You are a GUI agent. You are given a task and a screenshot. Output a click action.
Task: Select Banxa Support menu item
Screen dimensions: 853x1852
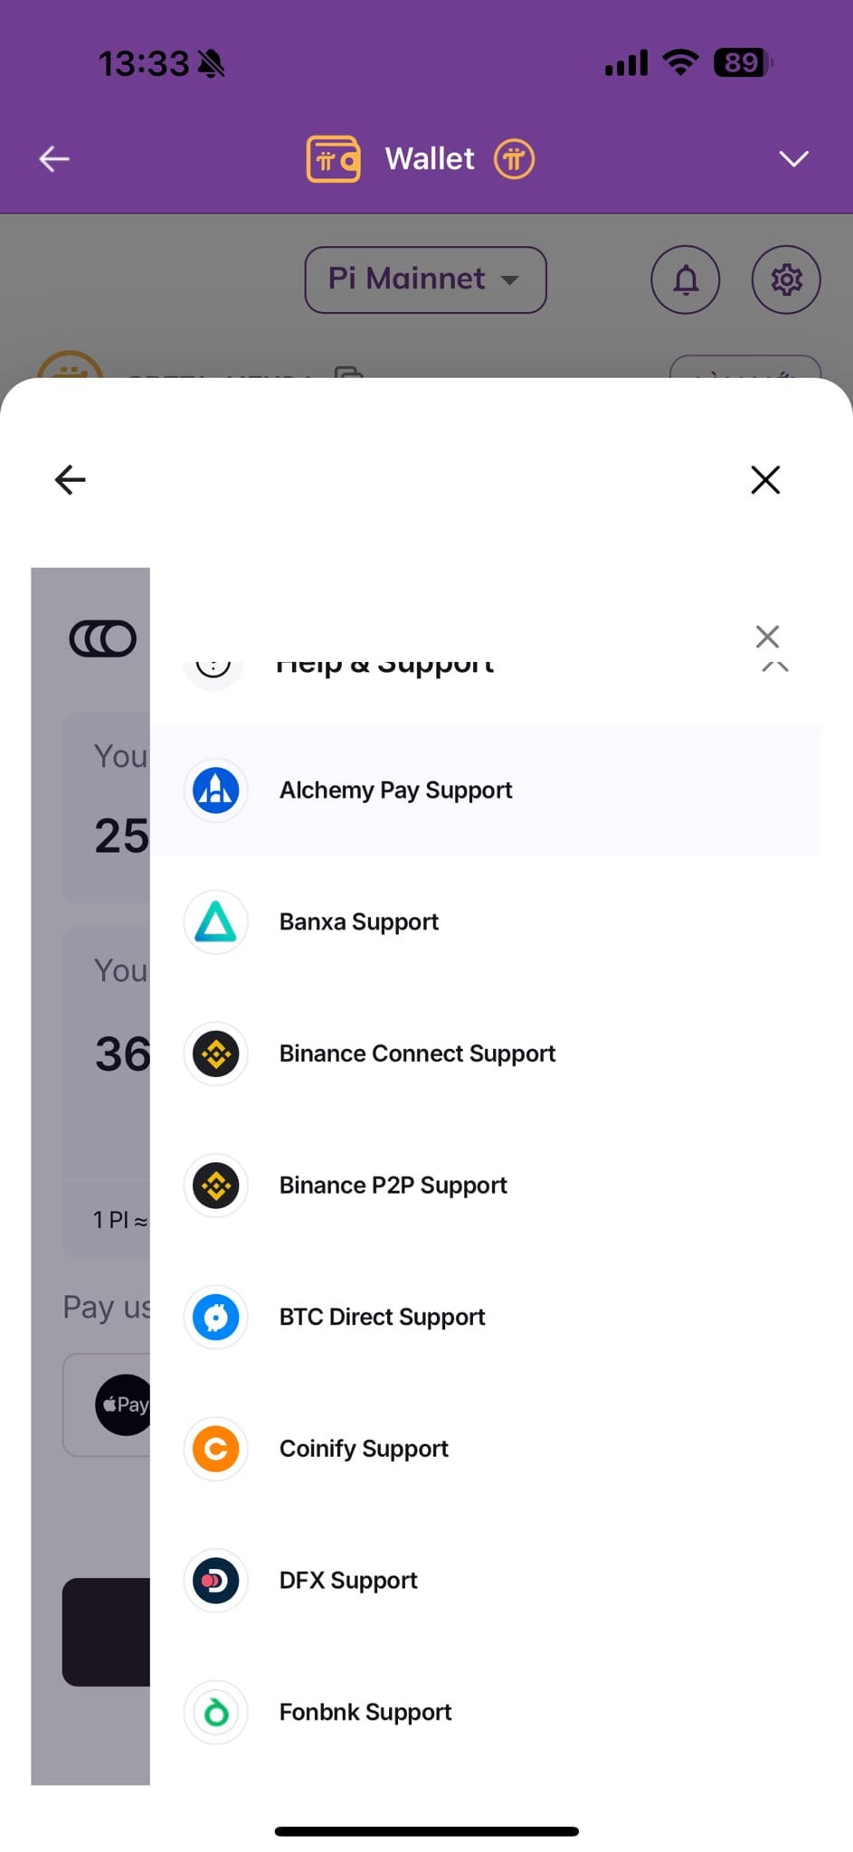[x=359, y=922]
